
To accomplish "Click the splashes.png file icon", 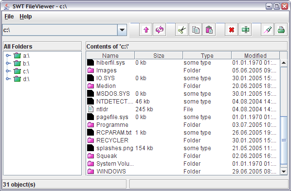I will (91, 148).
